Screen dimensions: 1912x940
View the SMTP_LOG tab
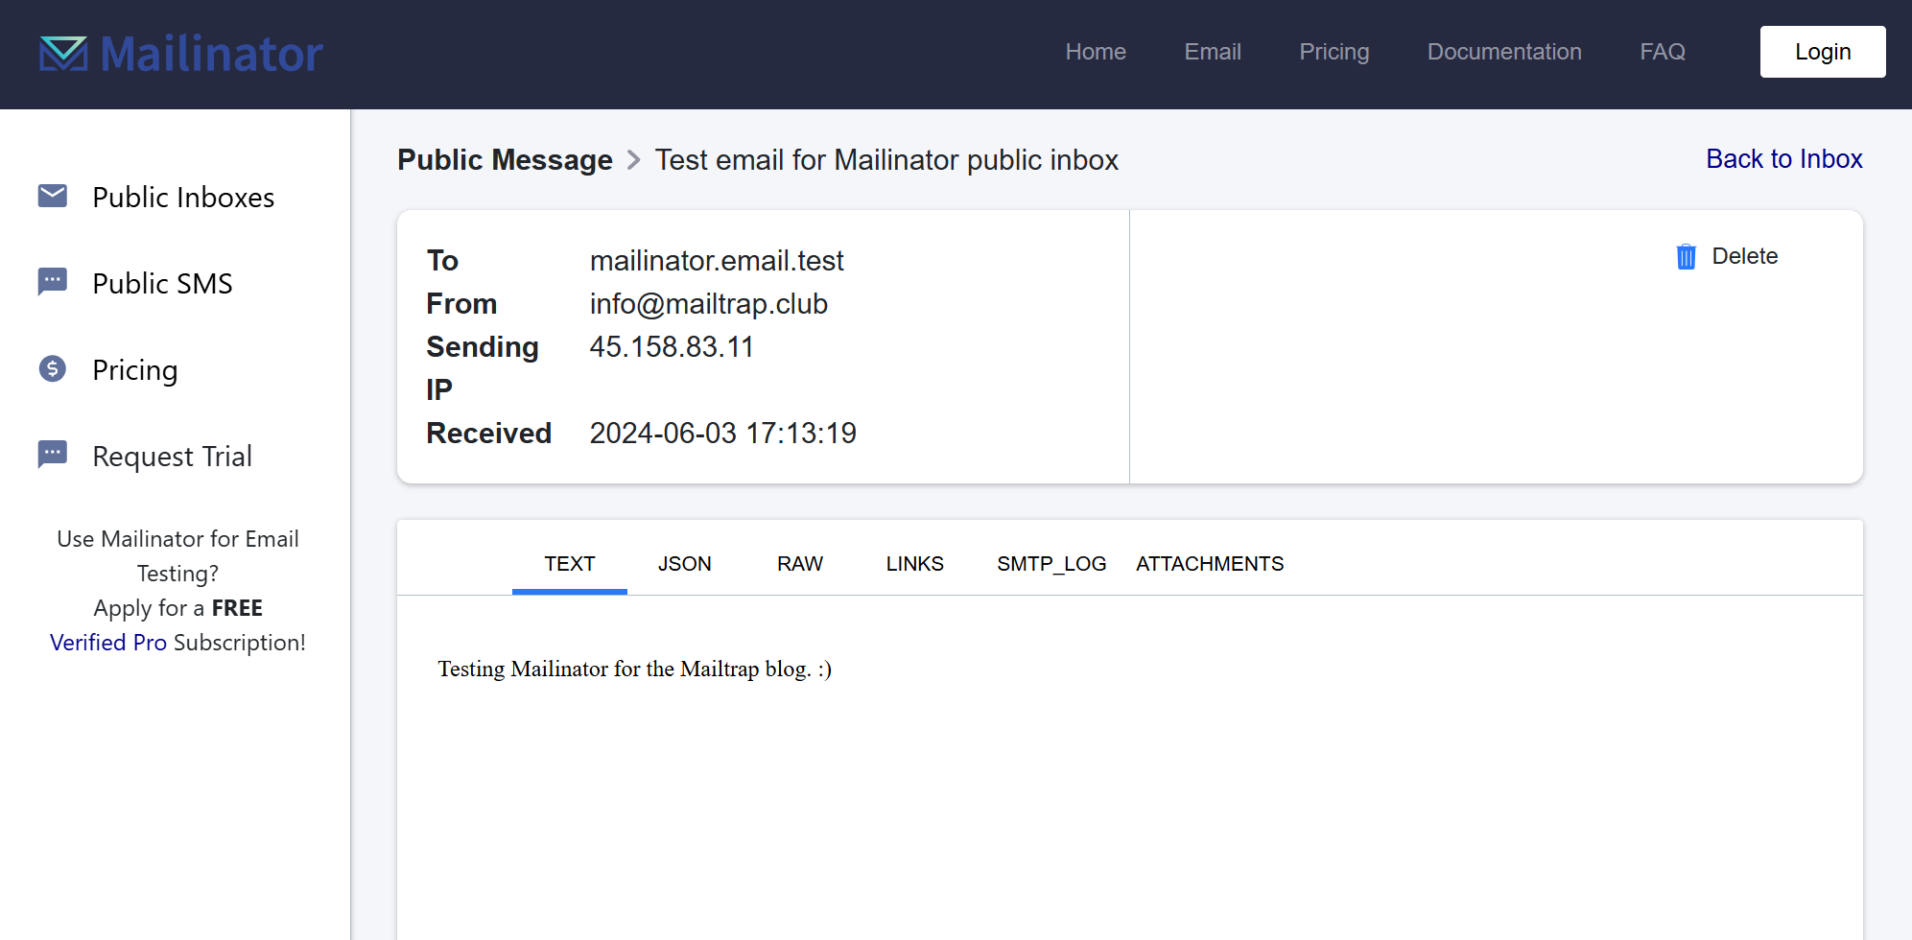(1051, 564)
